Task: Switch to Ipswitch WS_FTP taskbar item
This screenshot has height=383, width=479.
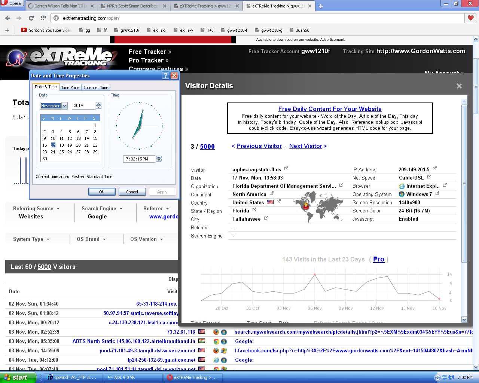Action: pyautogui.click(x=73, y=377)
